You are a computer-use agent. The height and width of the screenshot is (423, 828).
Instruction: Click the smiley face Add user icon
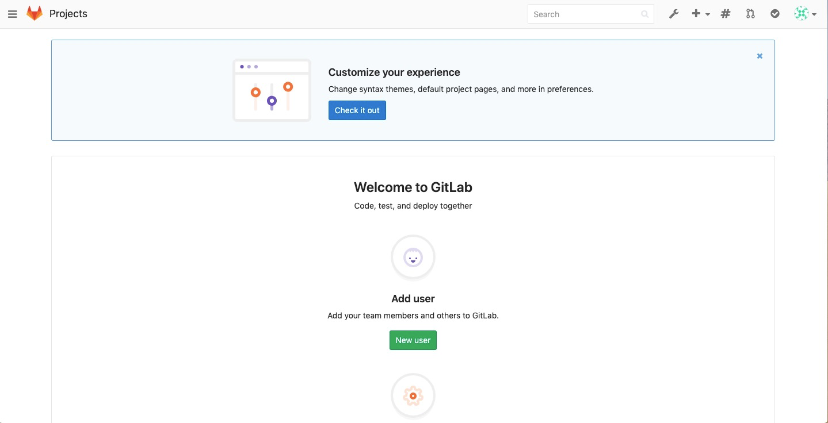(x=413, y=257)
